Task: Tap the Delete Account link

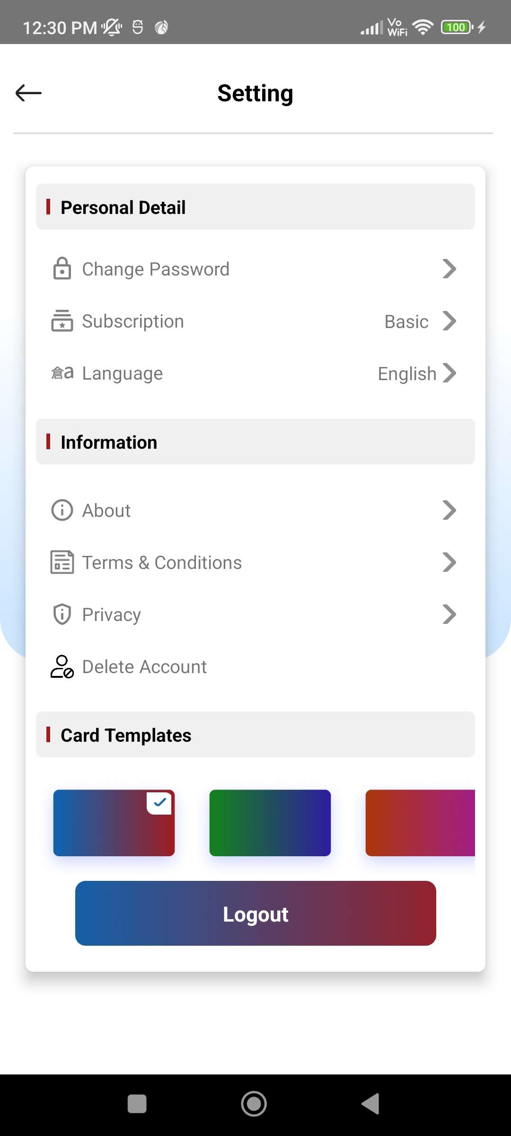Action: coord(144,666)
